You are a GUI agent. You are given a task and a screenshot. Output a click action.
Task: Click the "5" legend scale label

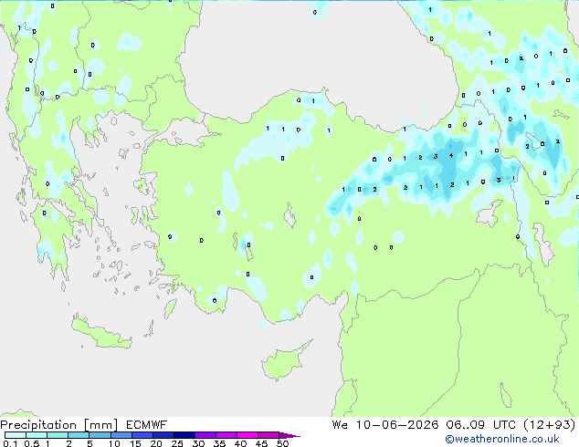click(x=89, y=443)
